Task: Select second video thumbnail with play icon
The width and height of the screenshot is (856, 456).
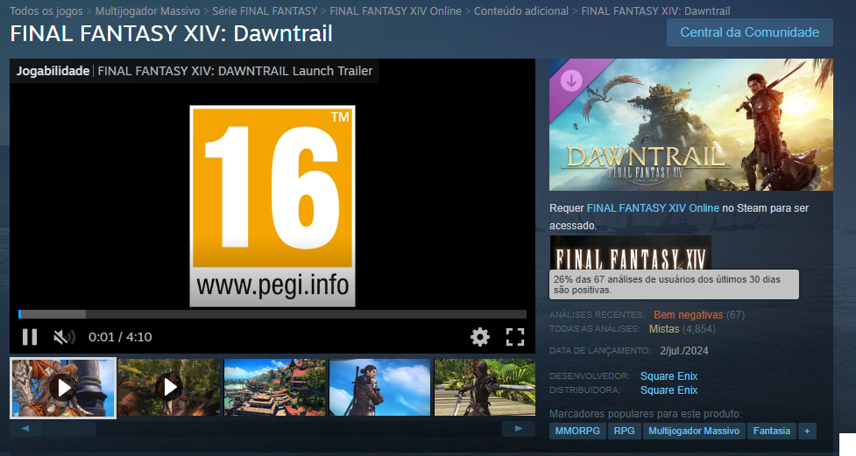Action: [x=169, y=387]
